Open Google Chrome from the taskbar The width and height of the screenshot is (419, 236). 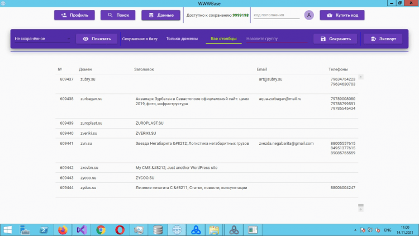[101, 230]
